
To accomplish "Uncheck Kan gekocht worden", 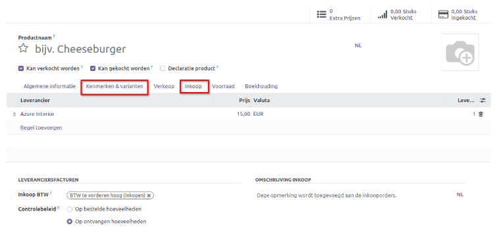I will [93, 68].
